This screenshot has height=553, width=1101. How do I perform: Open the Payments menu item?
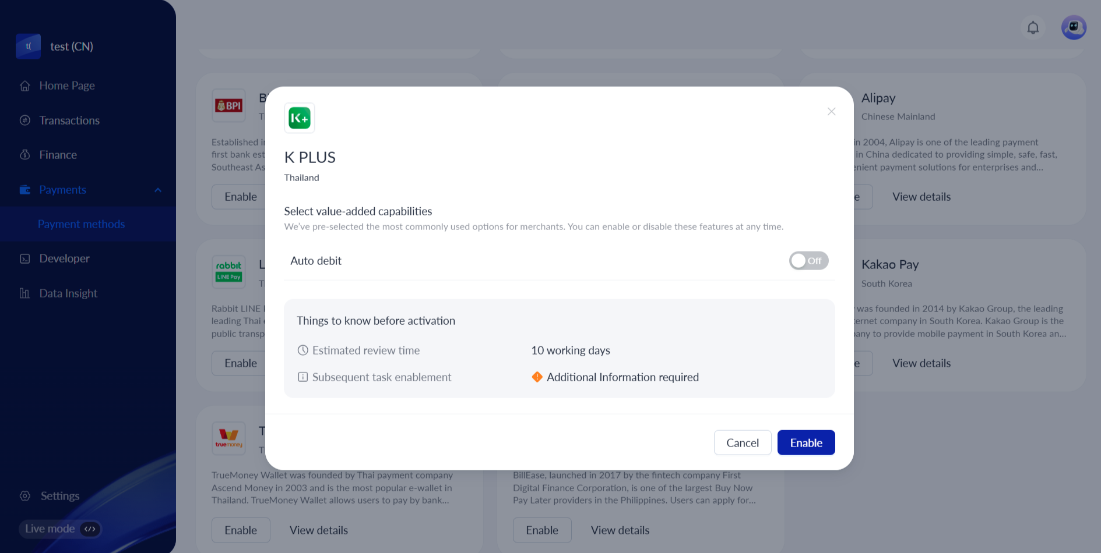[62, 190]
